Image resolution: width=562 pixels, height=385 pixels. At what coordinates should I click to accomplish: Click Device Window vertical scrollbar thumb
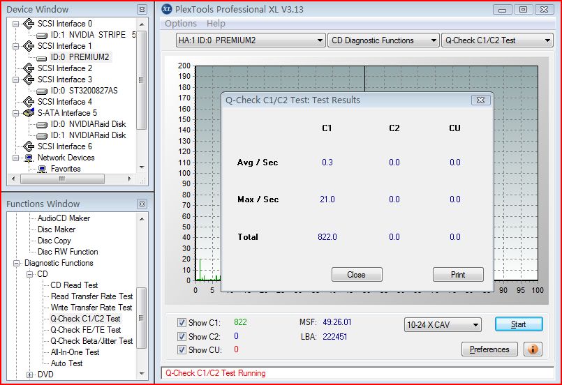point(142,80)
